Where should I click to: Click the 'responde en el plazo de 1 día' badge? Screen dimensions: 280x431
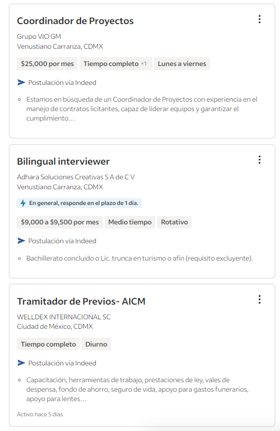[79, 203]
